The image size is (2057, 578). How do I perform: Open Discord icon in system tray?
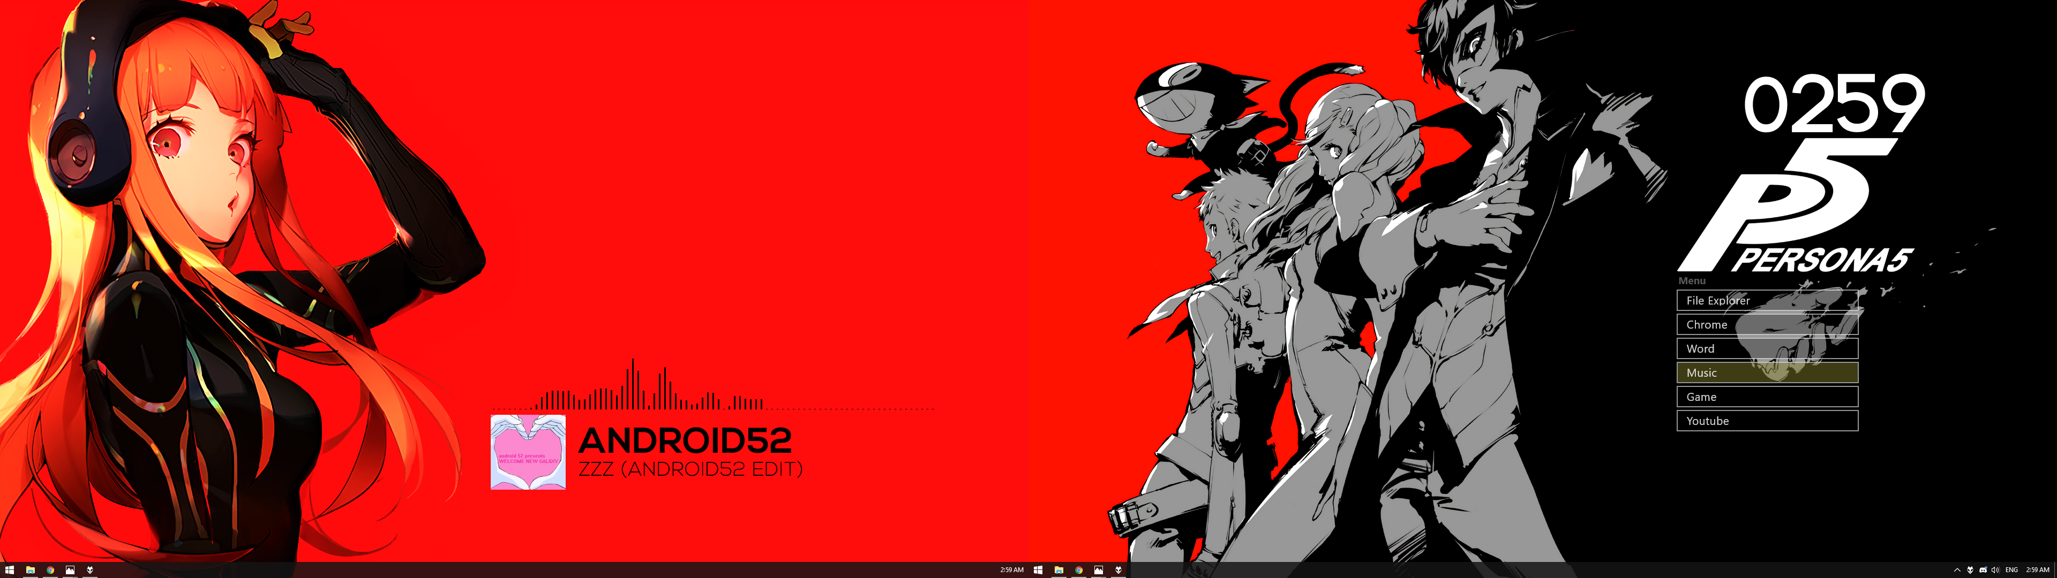coord(1983,570)
